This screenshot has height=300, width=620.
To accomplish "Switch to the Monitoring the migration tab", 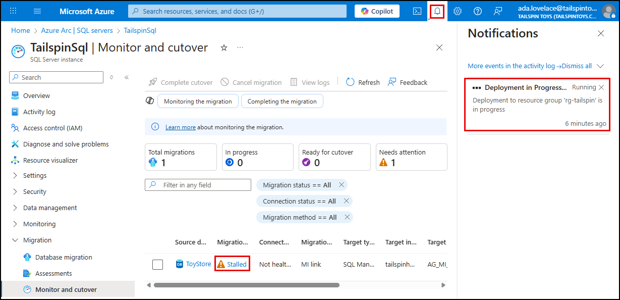I will (x=198, y=101).
